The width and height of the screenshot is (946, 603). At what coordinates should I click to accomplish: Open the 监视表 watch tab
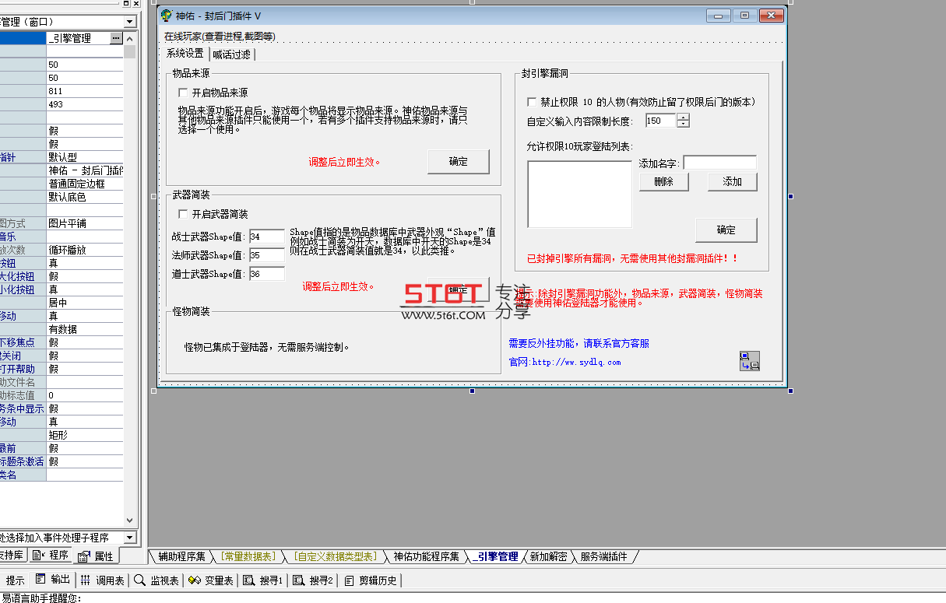tap(156, 580)
